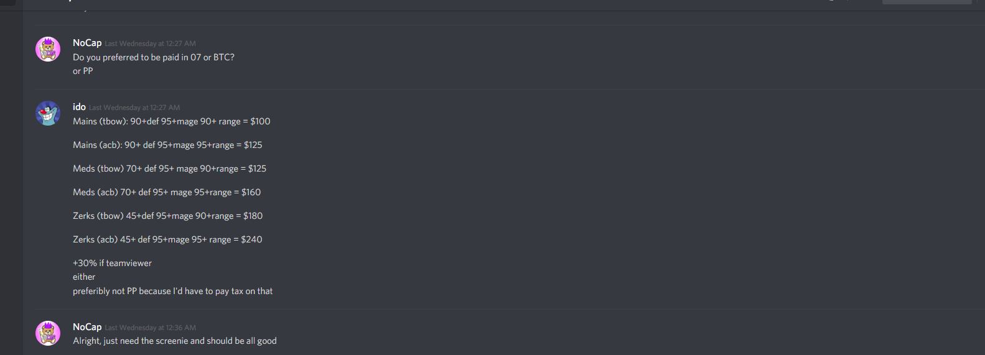The image size is (985, 355).
Task: Click the Mains (tbow) $100 price line
Action: pos(172,121)
